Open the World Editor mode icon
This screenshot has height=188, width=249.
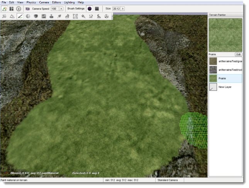click(5, 8)
